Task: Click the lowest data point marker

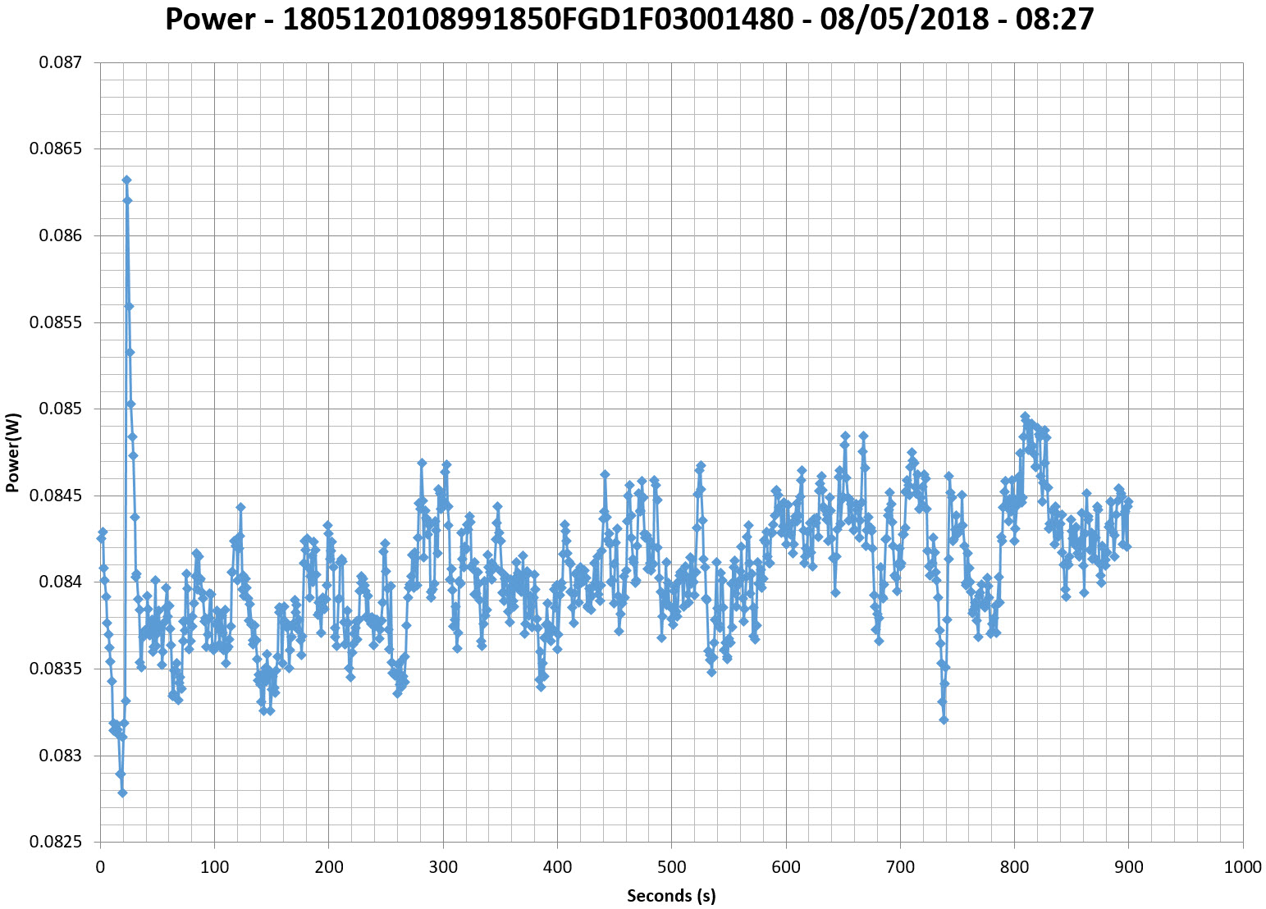Action: [x=122, y=793]
